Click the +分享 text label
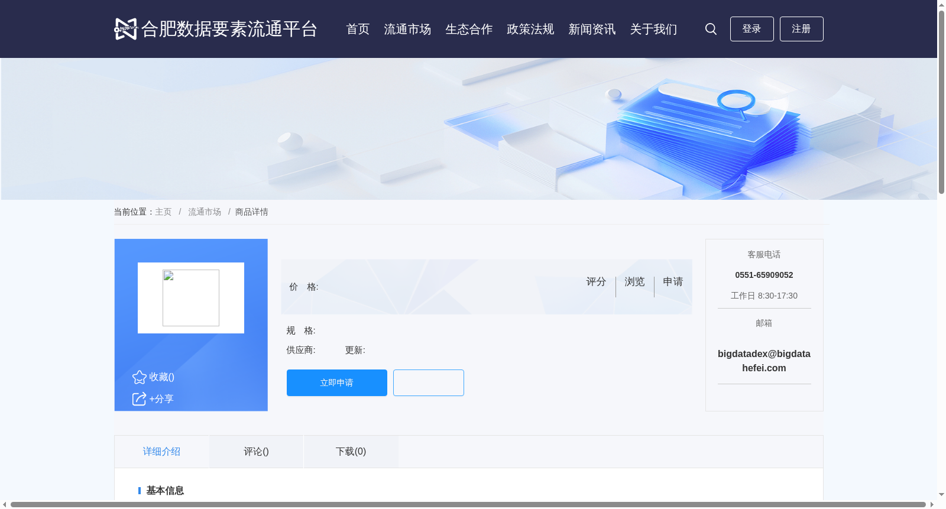The width and height of the screenshot is (946, 509). coord(161,399)
